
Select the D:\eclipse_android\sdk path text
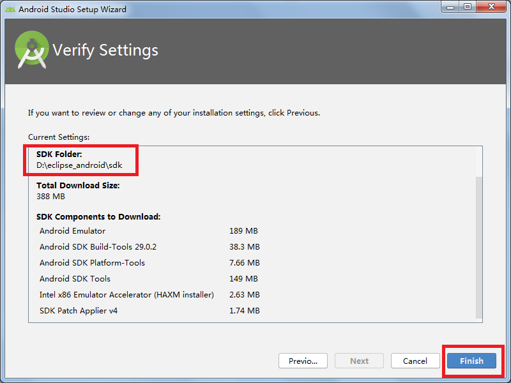pos(79,165)
